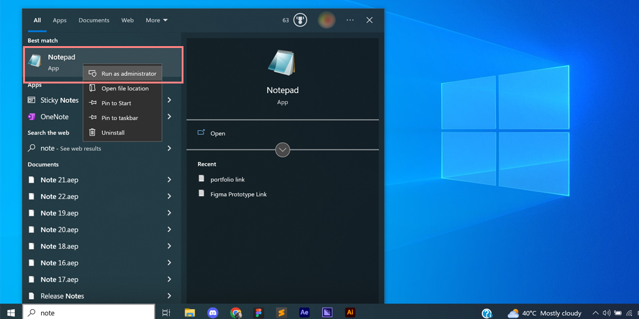Expand Note 22.aep result arrow
This screenshot has width=639, height=319.
tap(170, 196)
